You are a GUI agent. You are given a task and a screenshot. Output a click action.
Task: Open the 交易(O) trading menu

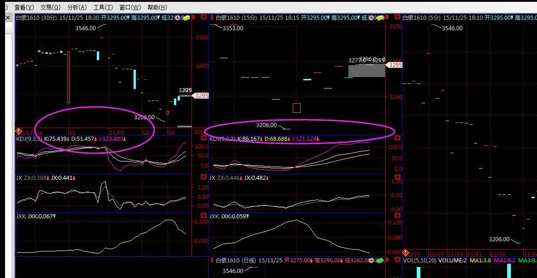(50, 7)
